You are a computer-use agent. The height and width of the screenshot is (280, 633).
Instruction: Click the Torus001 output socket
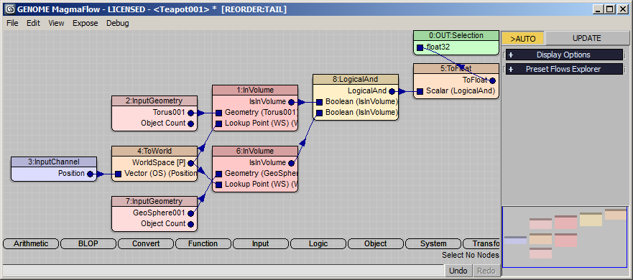[190, 113]
